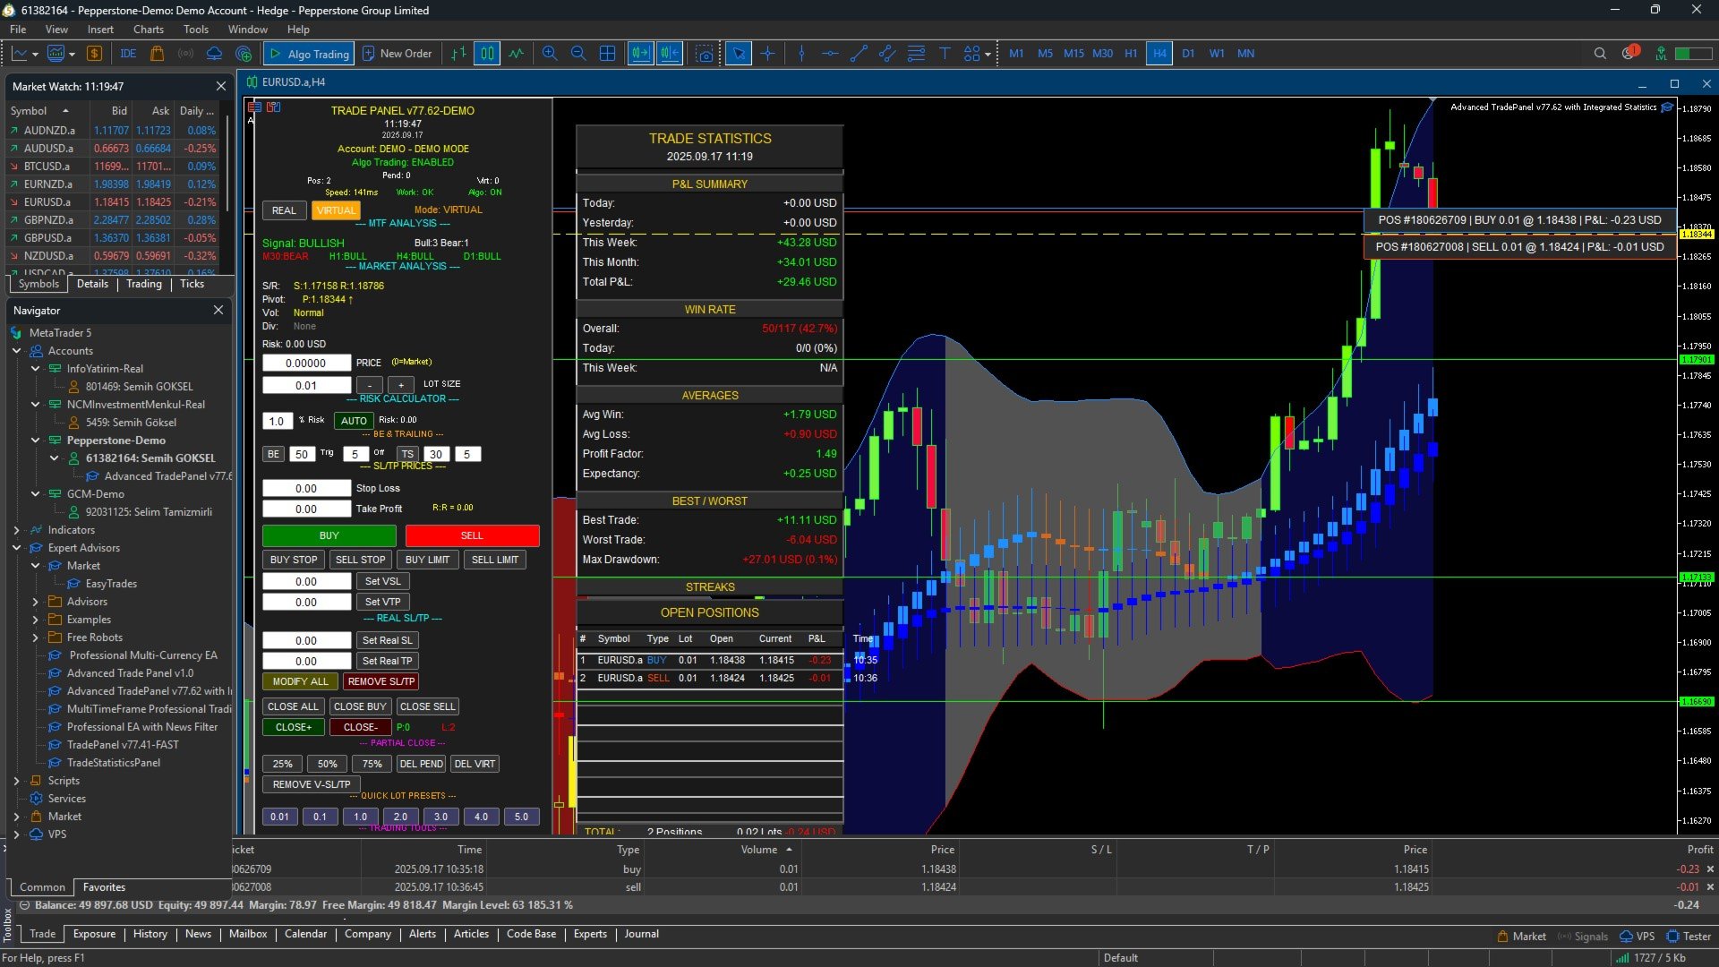Select the D1 timeframe
1719x967 pixels.
[x=1188, y=54]
